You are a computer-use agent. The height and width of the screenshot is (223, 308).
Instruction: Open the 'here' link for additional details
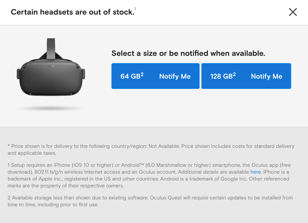tap(256, 172)
